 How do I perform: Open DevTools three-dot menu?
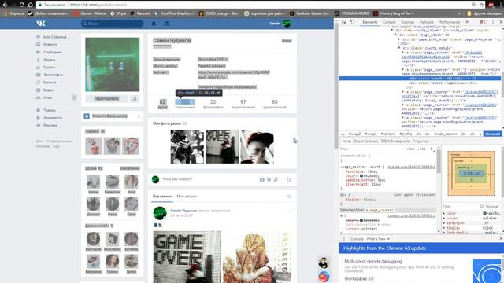[493, 22]
